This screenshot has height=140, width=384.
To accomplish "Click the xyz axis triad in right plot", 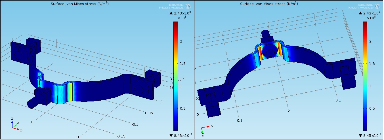I will 205,129.
